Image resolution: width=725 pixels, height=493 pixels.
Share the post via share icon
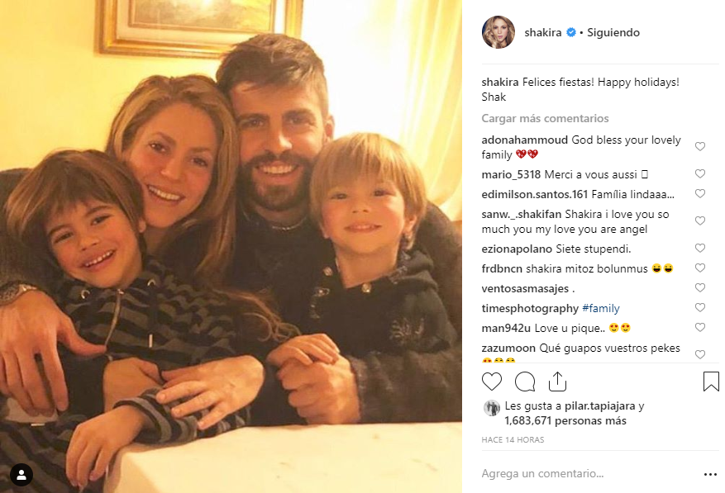557,382
